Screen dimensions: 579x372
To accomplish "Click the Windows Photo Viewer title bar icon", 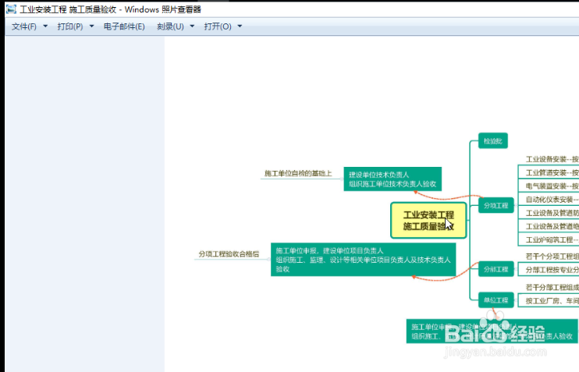I will click(x=12, y=9).
